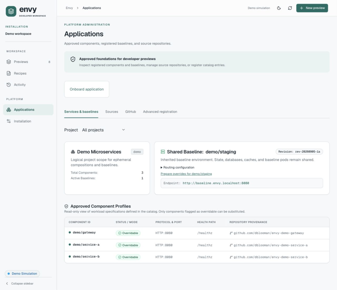Click the envy logo icon
Screen dimensions: 337x290
coord(11,11)
